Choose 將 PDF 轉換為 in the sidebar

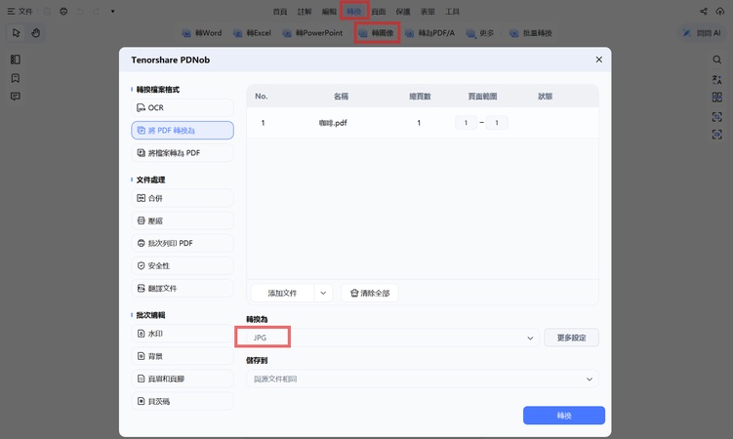(183, 131)
